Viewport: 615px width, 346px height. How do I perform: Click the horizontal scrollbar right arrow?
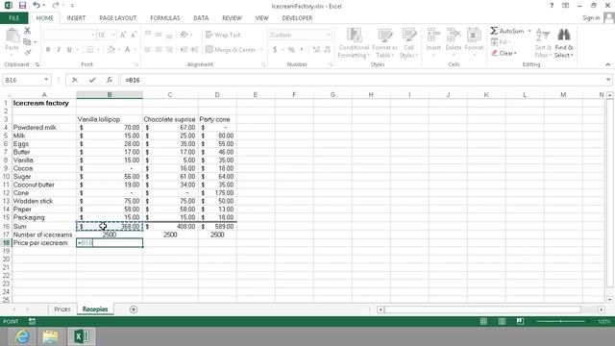coord(601,309)
